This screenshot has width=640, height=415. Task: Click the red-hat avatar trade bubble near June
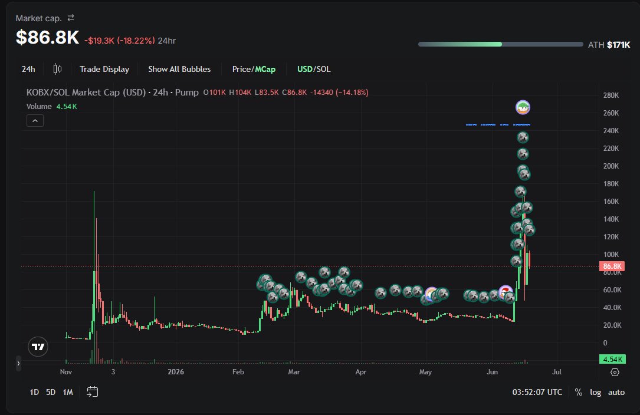coord(506,292)
